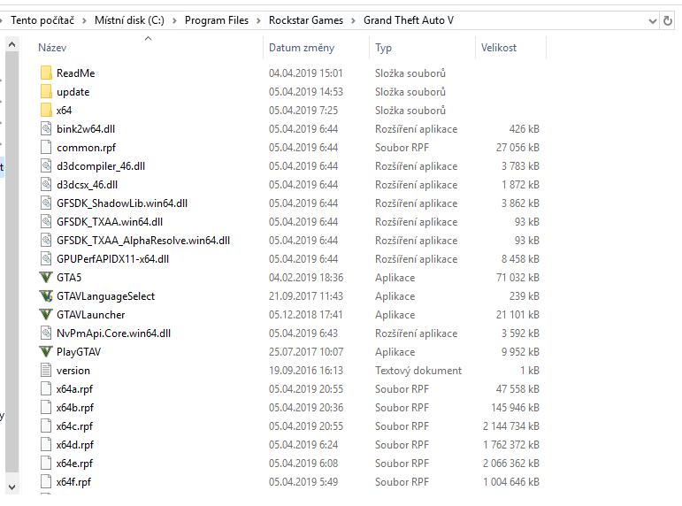This screenshot has height=506, width=682.
Task: Select the x64a.rpf file icon
Action: (46, 389)
